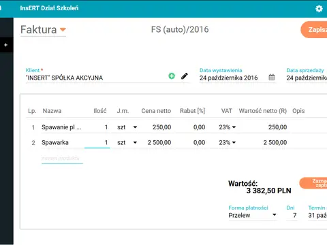Open settings via the gear icon

pos(319,9)
